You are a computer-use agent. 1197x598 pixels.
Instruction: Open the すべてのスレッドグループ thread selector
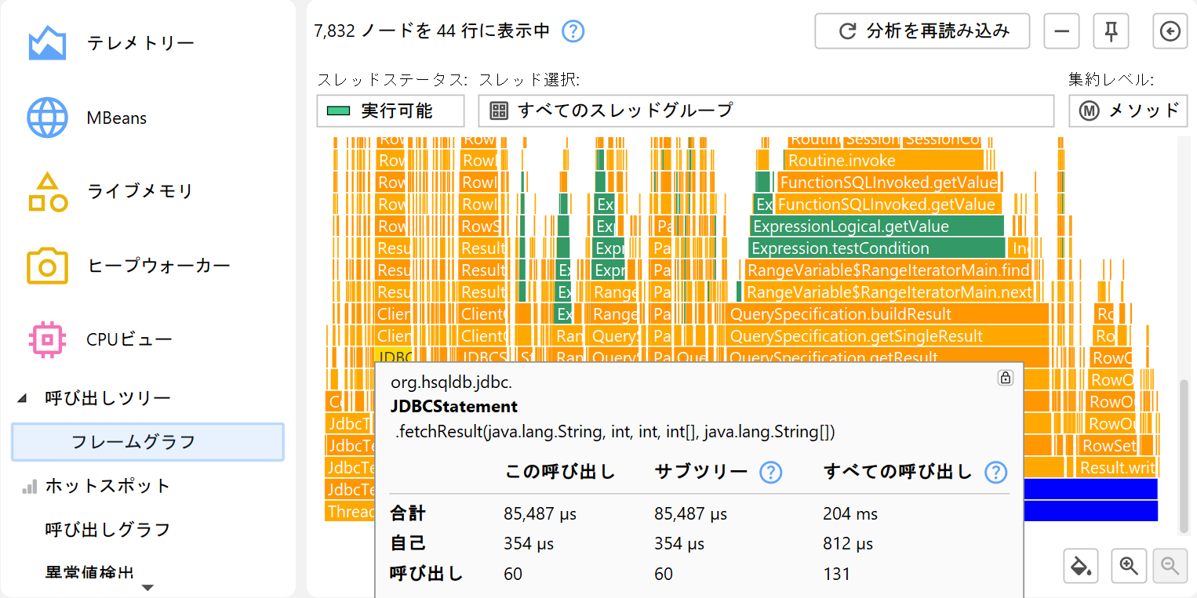(765, 111)
